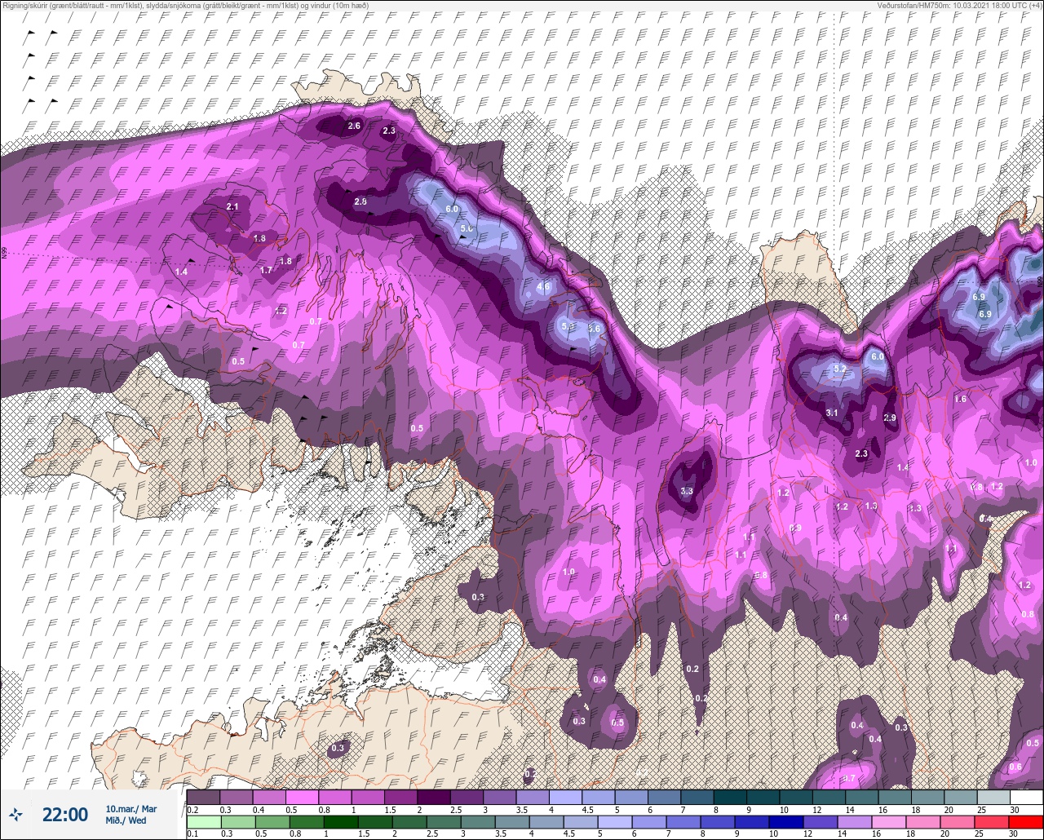This screenshot has width=1044, height=840.
Task: Click upper legend swatch between 2 and 2.5
Action: coord(433,797)
